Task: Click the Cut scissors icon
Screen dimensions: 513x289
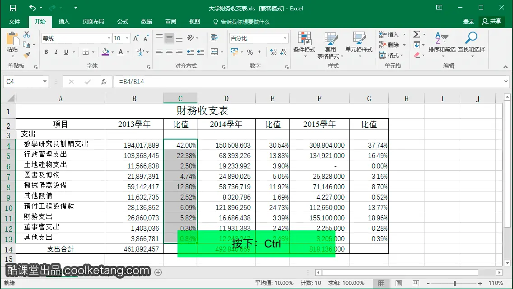Action: [x=27, y=34]
